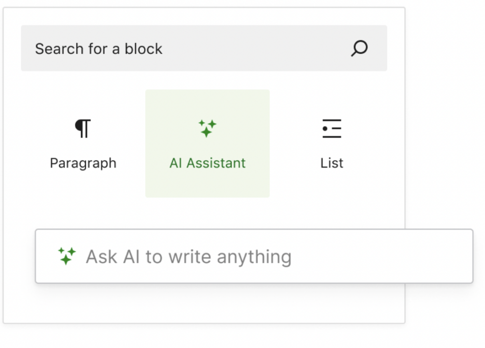Choose the bulleted List block icon
The height and width of the screenshot is (348, 485).
pyautogui.click(x=332, y=128)
